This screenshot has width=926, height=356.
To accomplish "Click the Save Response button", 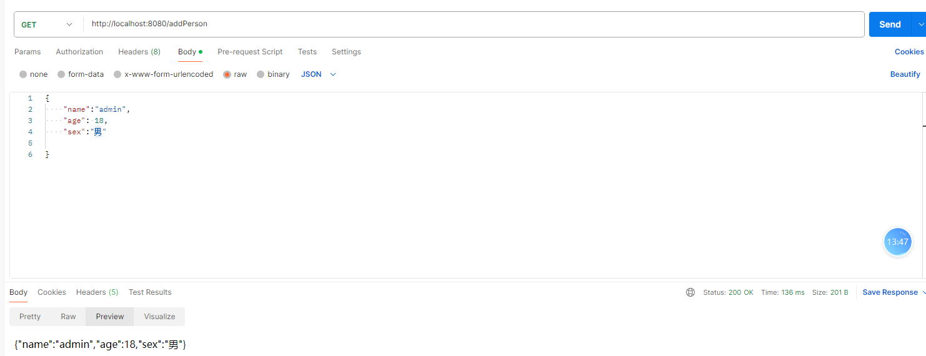I will pyautogui.click(x=890, y=292).
